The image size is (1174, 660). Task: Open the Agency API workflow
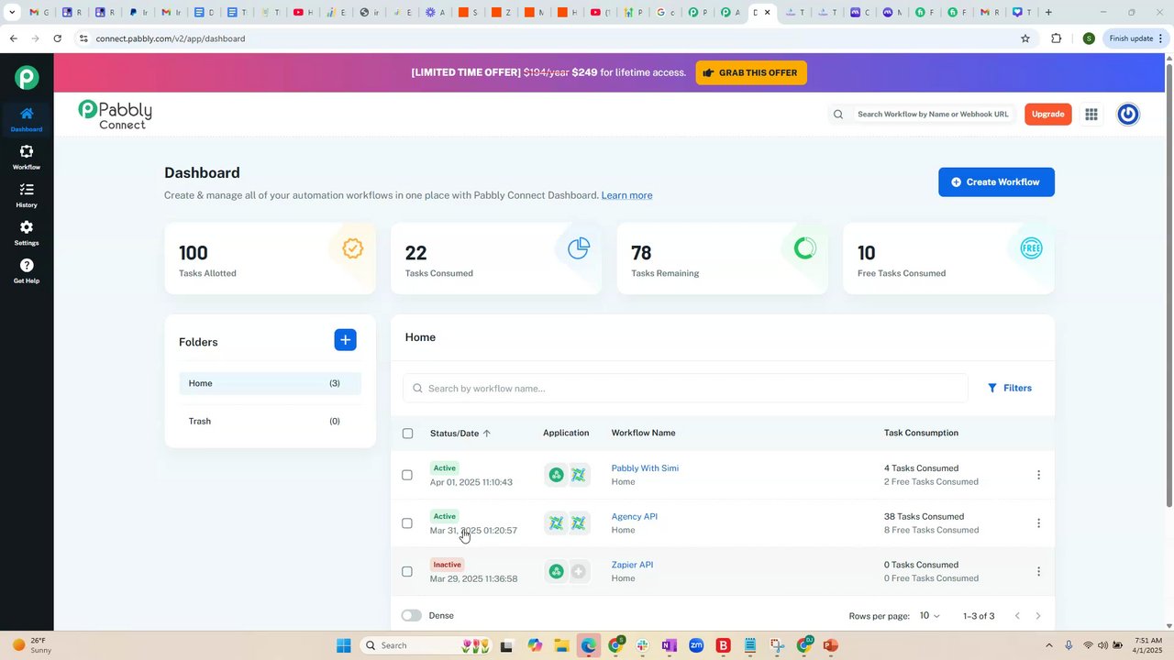635,517
